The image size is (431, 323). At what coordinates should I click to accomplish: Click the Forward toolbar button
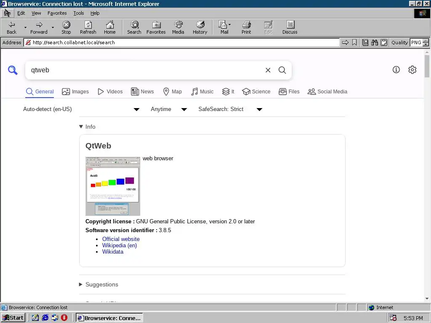(x=39, y=27)
